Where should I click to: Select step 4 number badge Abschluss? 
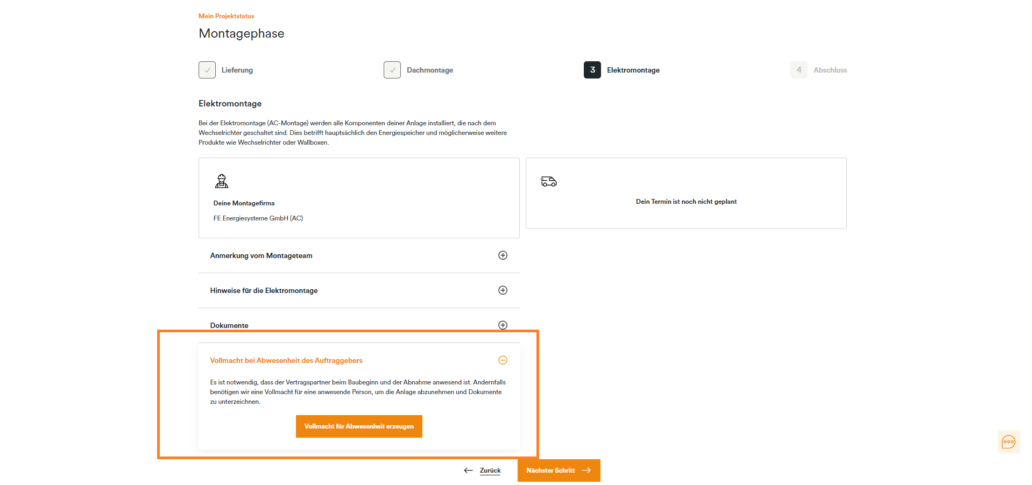click(799, 70)
